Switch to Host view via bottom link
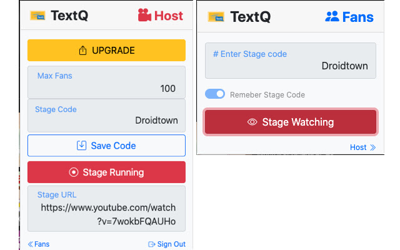 tap(358, 147)
